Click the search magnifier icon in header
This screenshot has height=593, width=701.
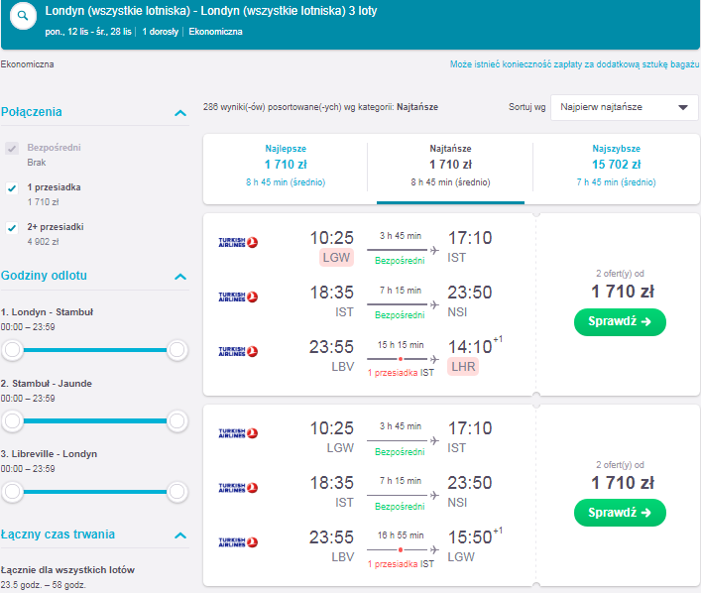(23, 16)
